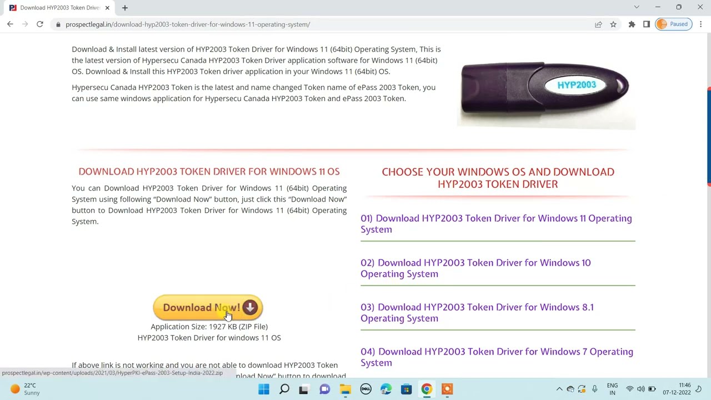Close the Download HYP2003 Token Driver tab

coord(107,8)
